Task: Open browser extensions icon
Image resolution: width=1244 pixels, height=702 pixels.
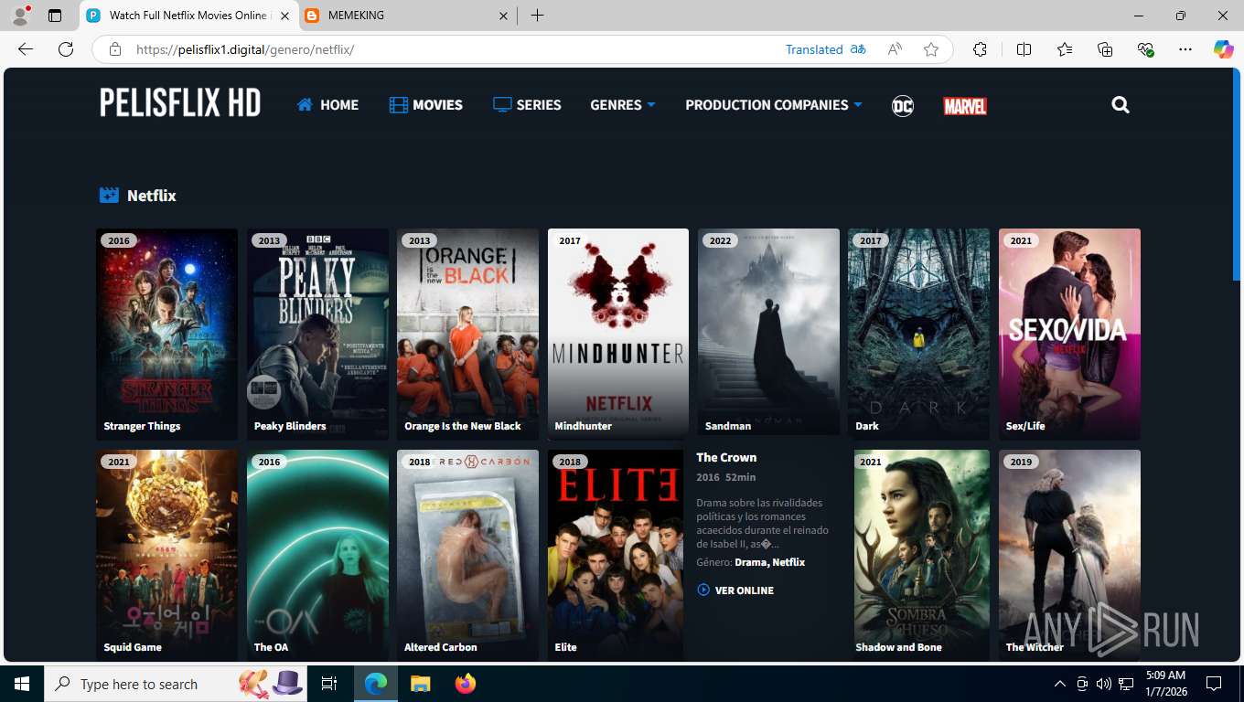Action: 980,49
